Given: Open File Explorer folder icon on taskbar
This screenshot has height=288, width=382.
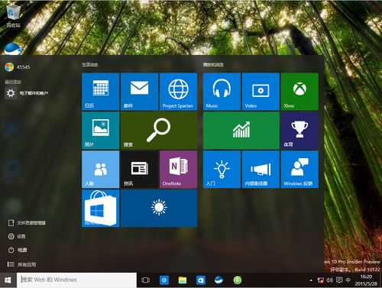Looking at the screenshot, I should click(x=183, y=280).
